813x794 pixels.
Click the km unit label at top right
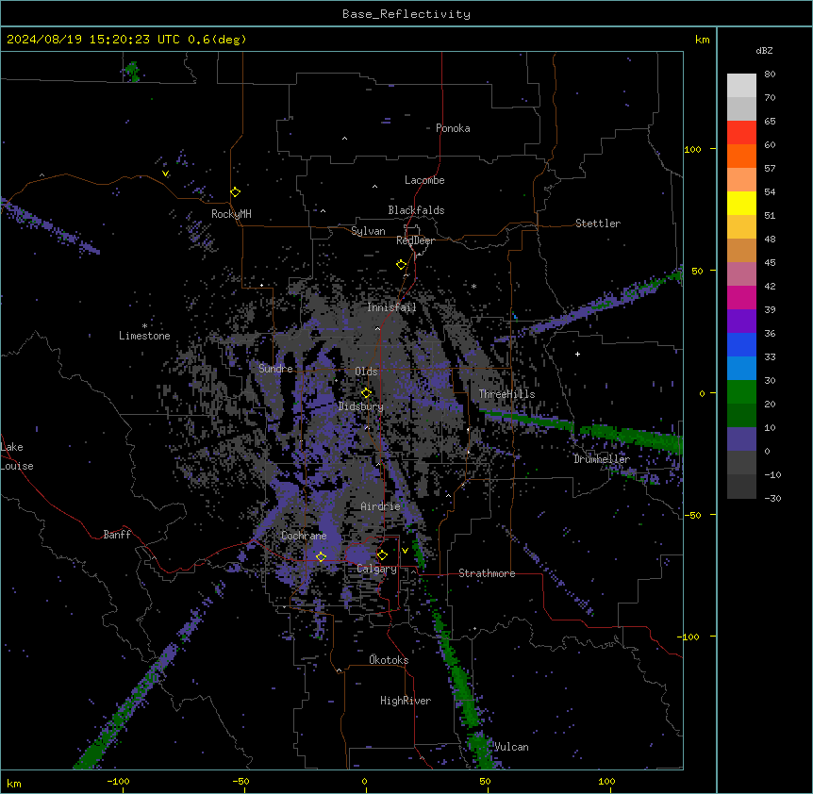click(702, 40)
